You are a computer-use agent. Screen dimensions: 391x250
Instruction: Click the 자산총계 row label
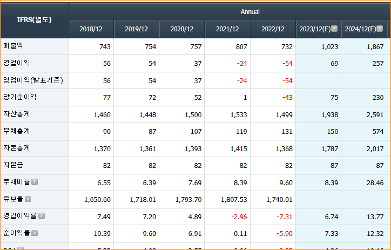16,114
